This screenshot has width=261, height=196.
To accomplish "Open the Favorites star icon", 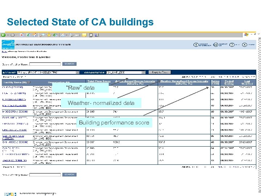I will (x=49, y=35).
